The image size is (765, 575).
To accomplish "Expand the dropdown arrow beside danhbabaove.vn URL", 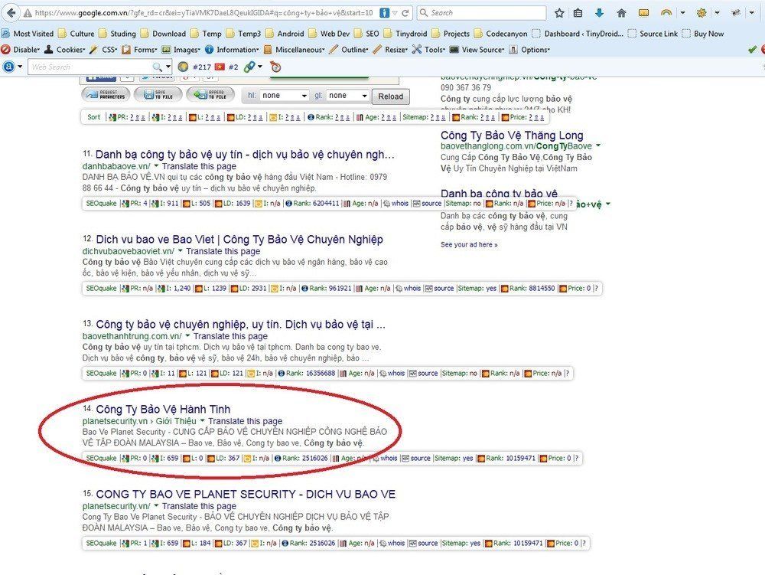I will pos(156,166).
